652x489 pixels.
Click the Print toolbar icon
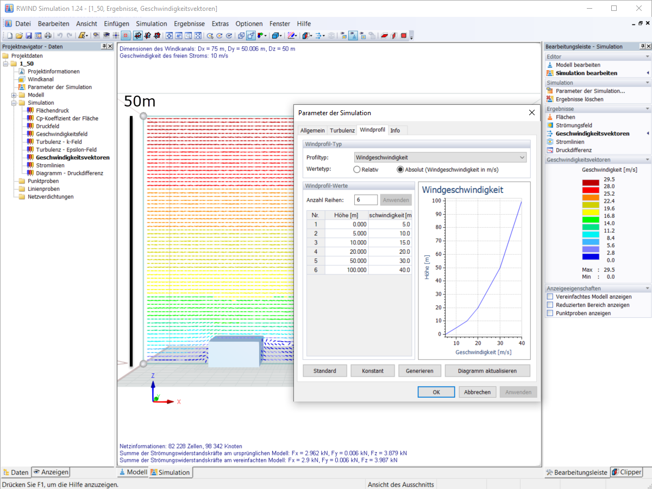click(x=48, y=36)
